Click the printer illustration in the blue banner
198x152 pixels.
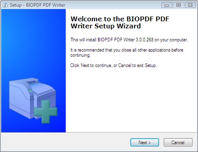[33, 100]
